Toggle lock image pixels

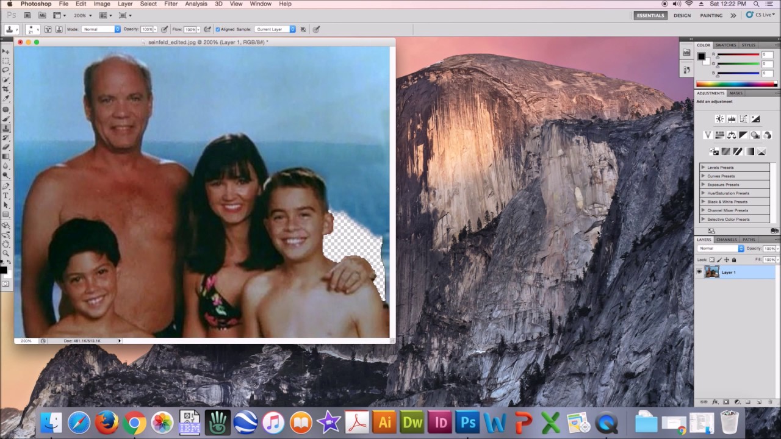click(719, 260)
